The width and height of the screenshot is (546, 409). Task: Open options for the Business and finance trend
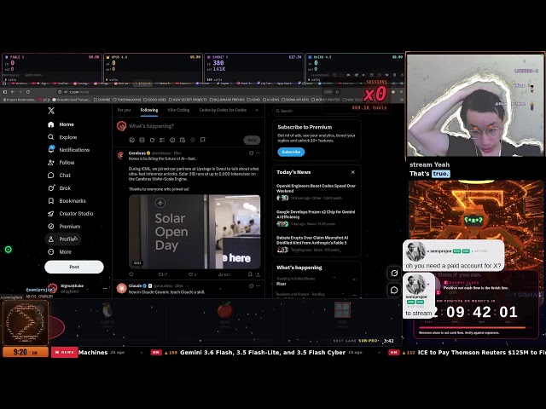(x=354, y=295)
